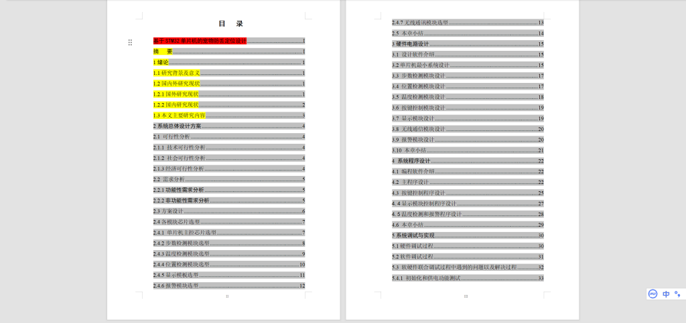Click the input method logo icon
Screen dimensions: 686x323
point(653,294)
